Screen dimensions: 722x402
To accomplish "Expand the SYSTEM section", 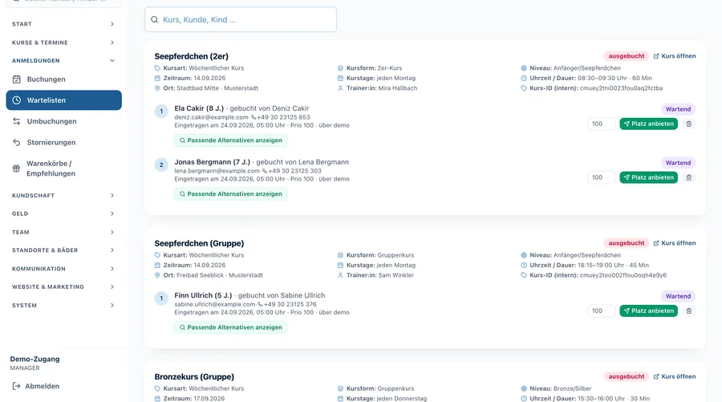I will coord(63,305).
